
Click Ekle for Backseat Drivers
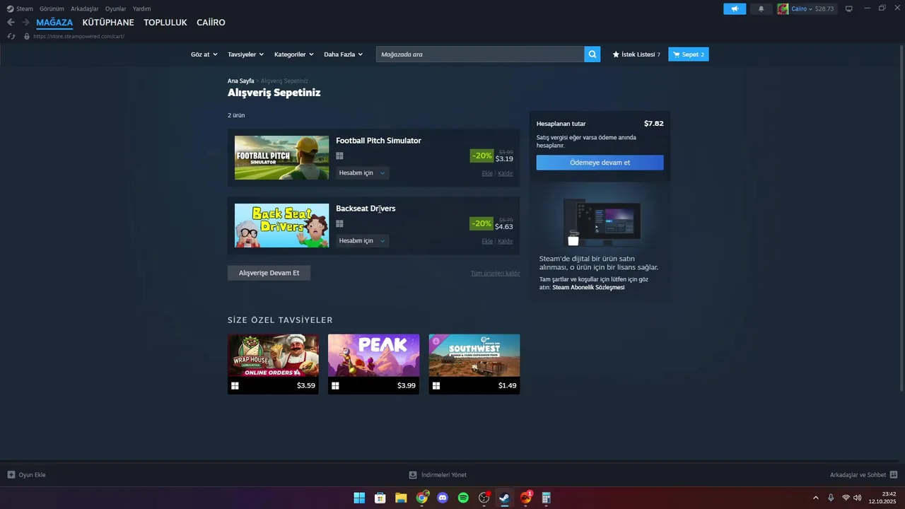tap(487, 241)
